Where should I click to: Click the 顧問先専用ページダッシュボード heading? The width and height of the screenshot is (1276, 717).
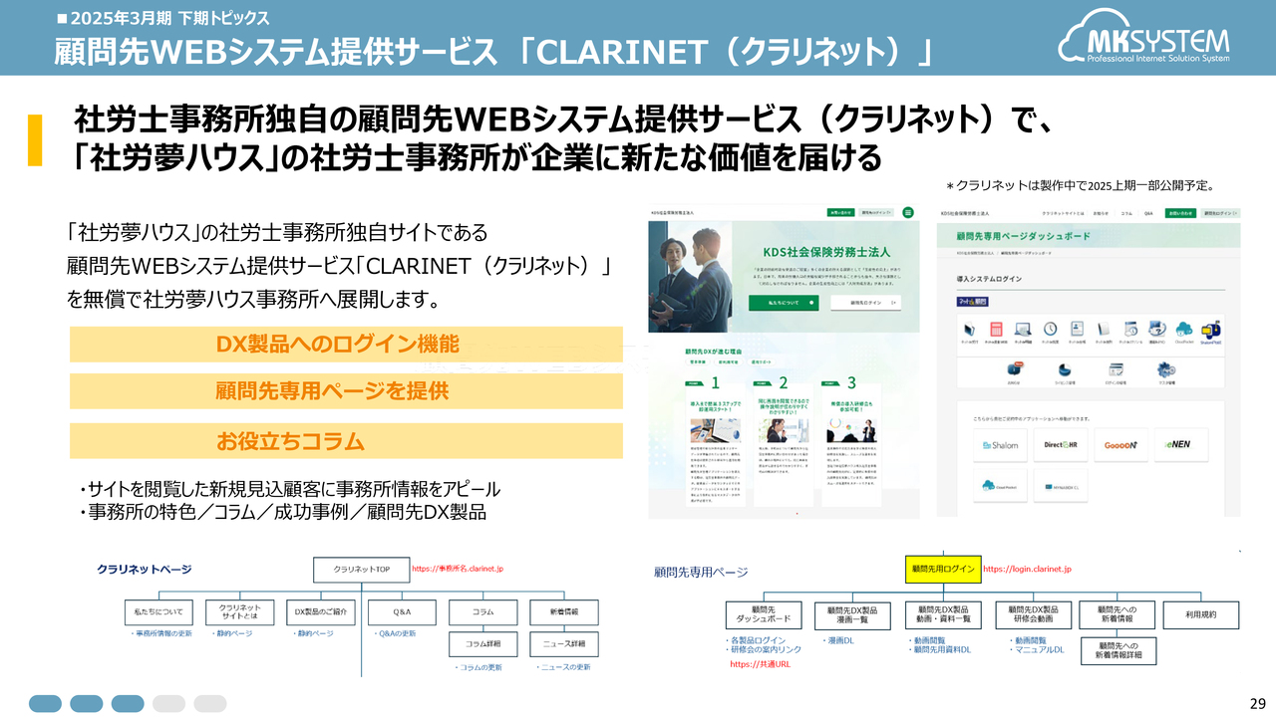click(x=1023, y=237)
